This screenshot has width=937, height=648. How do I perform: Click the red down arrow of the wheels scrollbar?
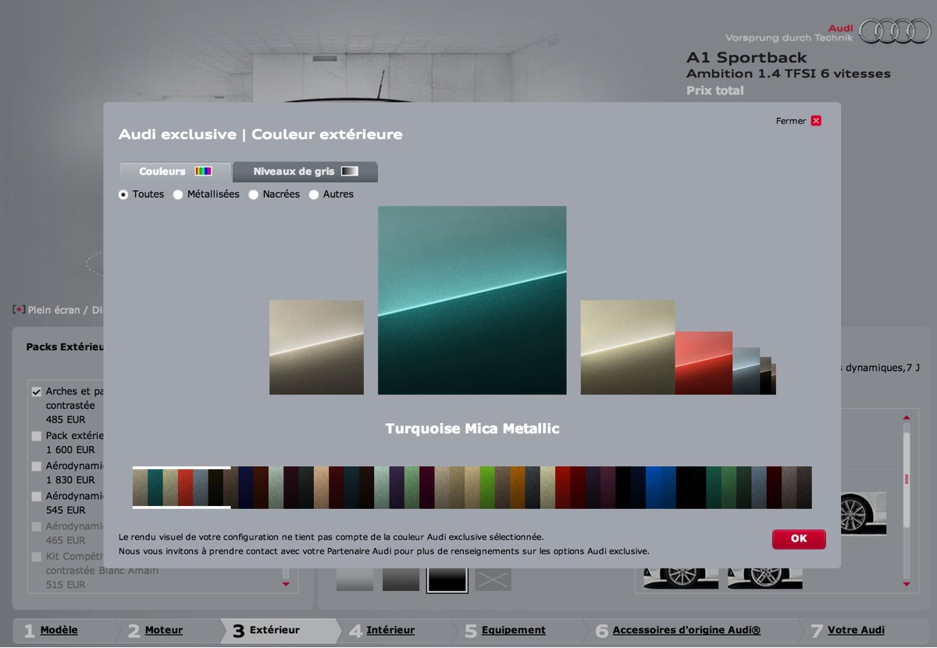pos(907,584)
